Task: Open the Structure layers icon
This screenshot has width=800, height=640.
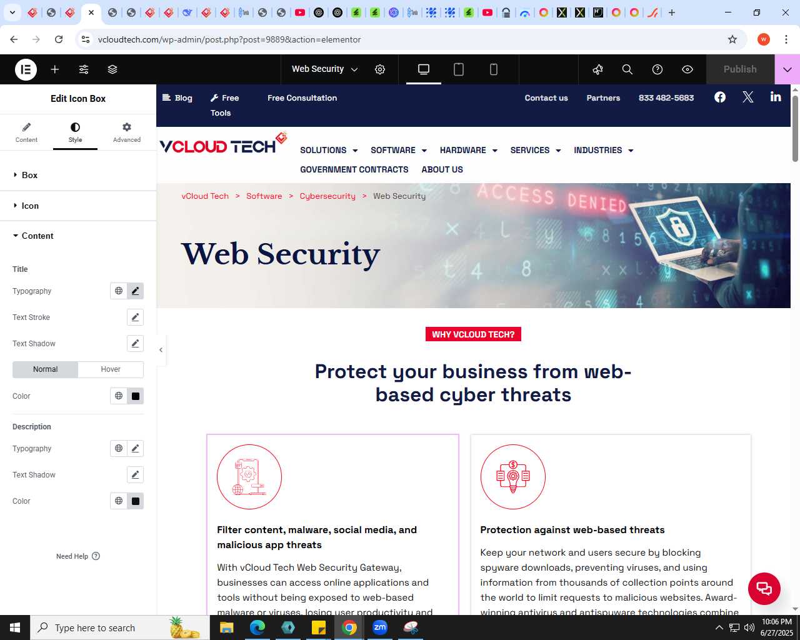Action: click(112, 69)
